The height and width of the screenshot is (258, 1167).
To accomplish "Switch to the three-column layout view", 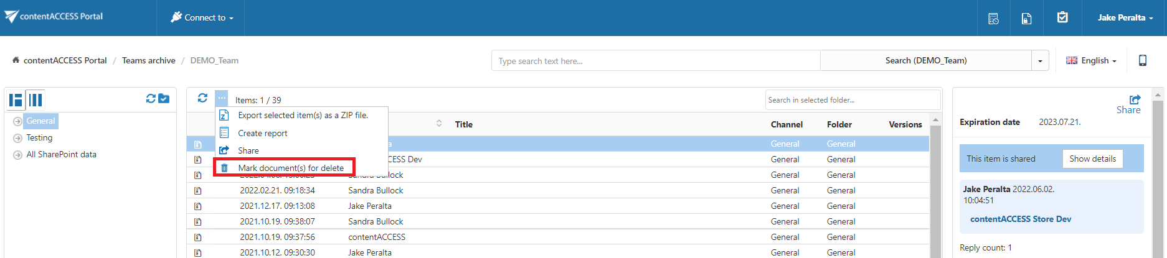I will pos(35,99).
